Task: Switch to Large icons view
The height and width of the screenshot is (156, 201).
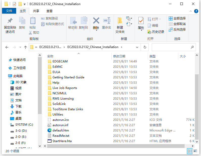Action: (x=195, y=151)
